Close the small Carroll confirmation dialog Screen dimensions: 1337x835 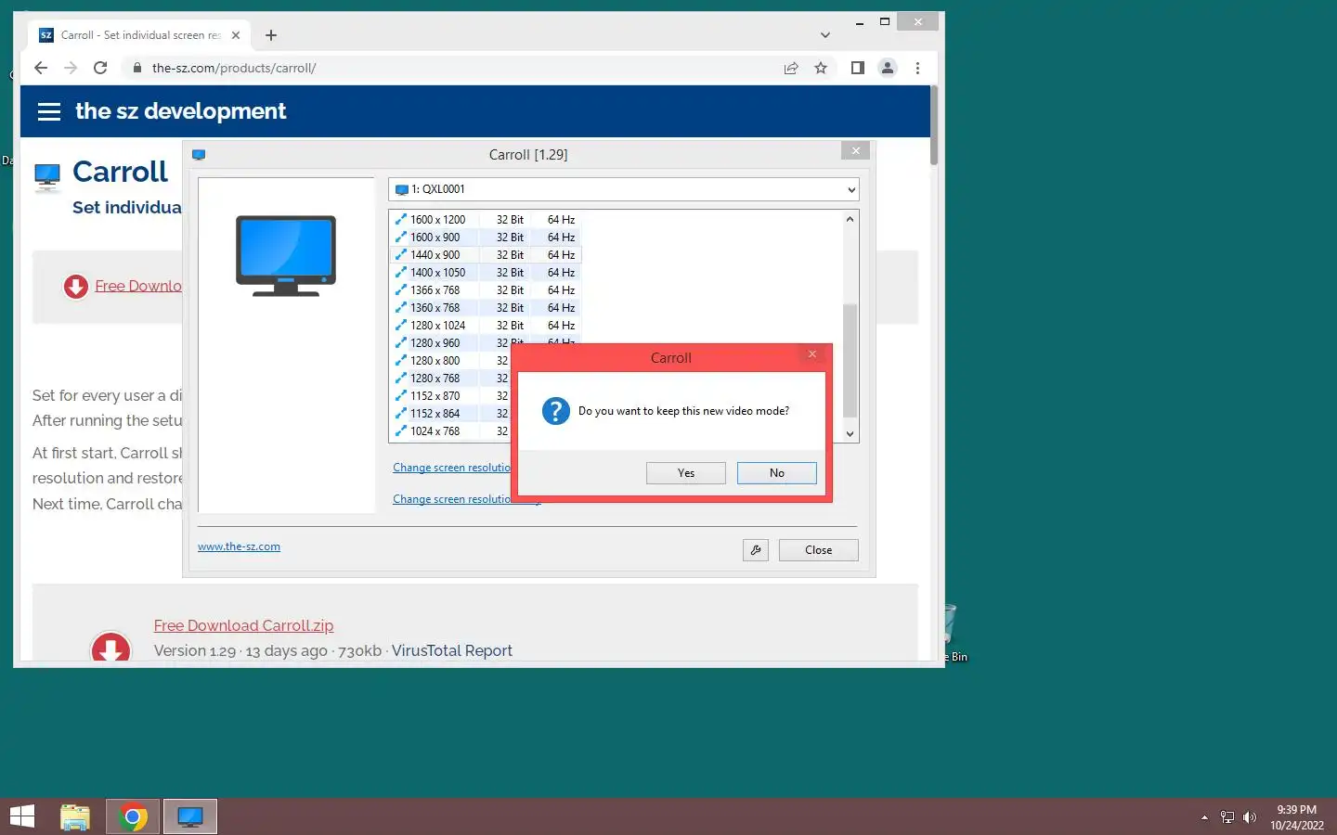pyautogui.click(x=811, y=354)
